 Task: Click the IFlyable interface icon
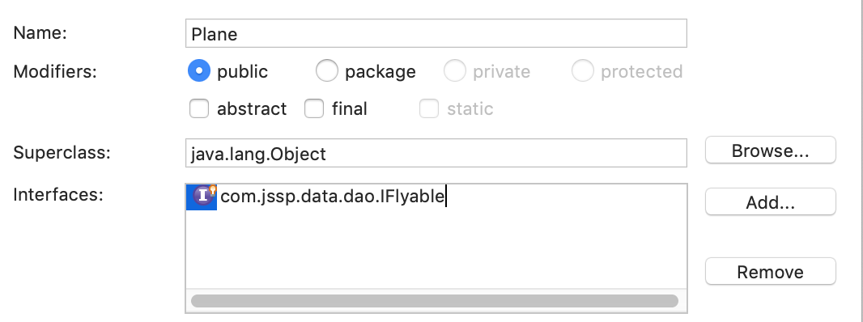202,197
